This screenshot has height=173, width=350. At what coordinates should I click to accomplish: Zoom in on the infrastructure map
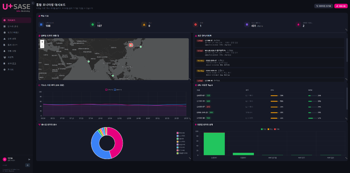(42, 42)
